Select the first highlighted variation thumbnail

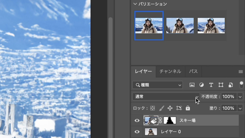tap(149, 25)
